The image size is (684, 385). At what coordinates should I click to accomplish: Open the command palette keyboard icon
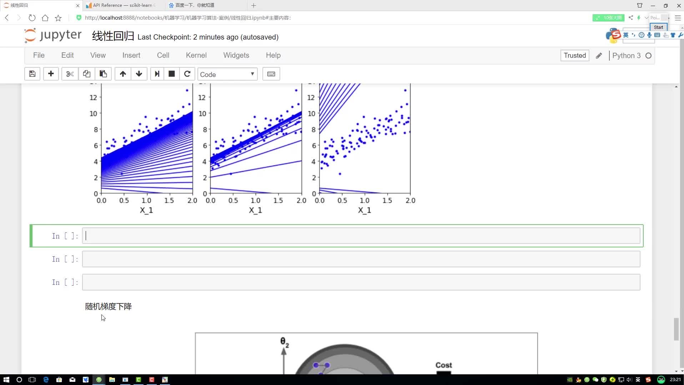[x=271, y=74]
